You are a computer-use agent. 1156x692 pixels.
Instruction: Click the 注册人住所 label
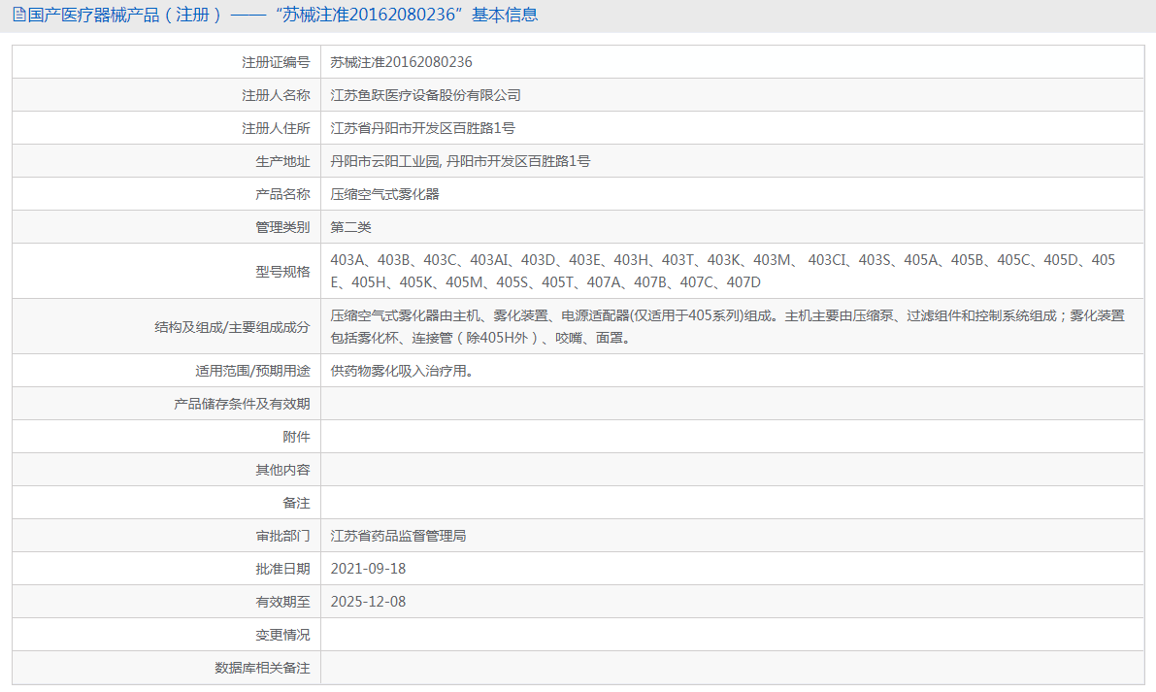[276, 128]
